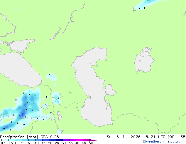Select the legend swatch for 10–15 mm

pos(39,140)
